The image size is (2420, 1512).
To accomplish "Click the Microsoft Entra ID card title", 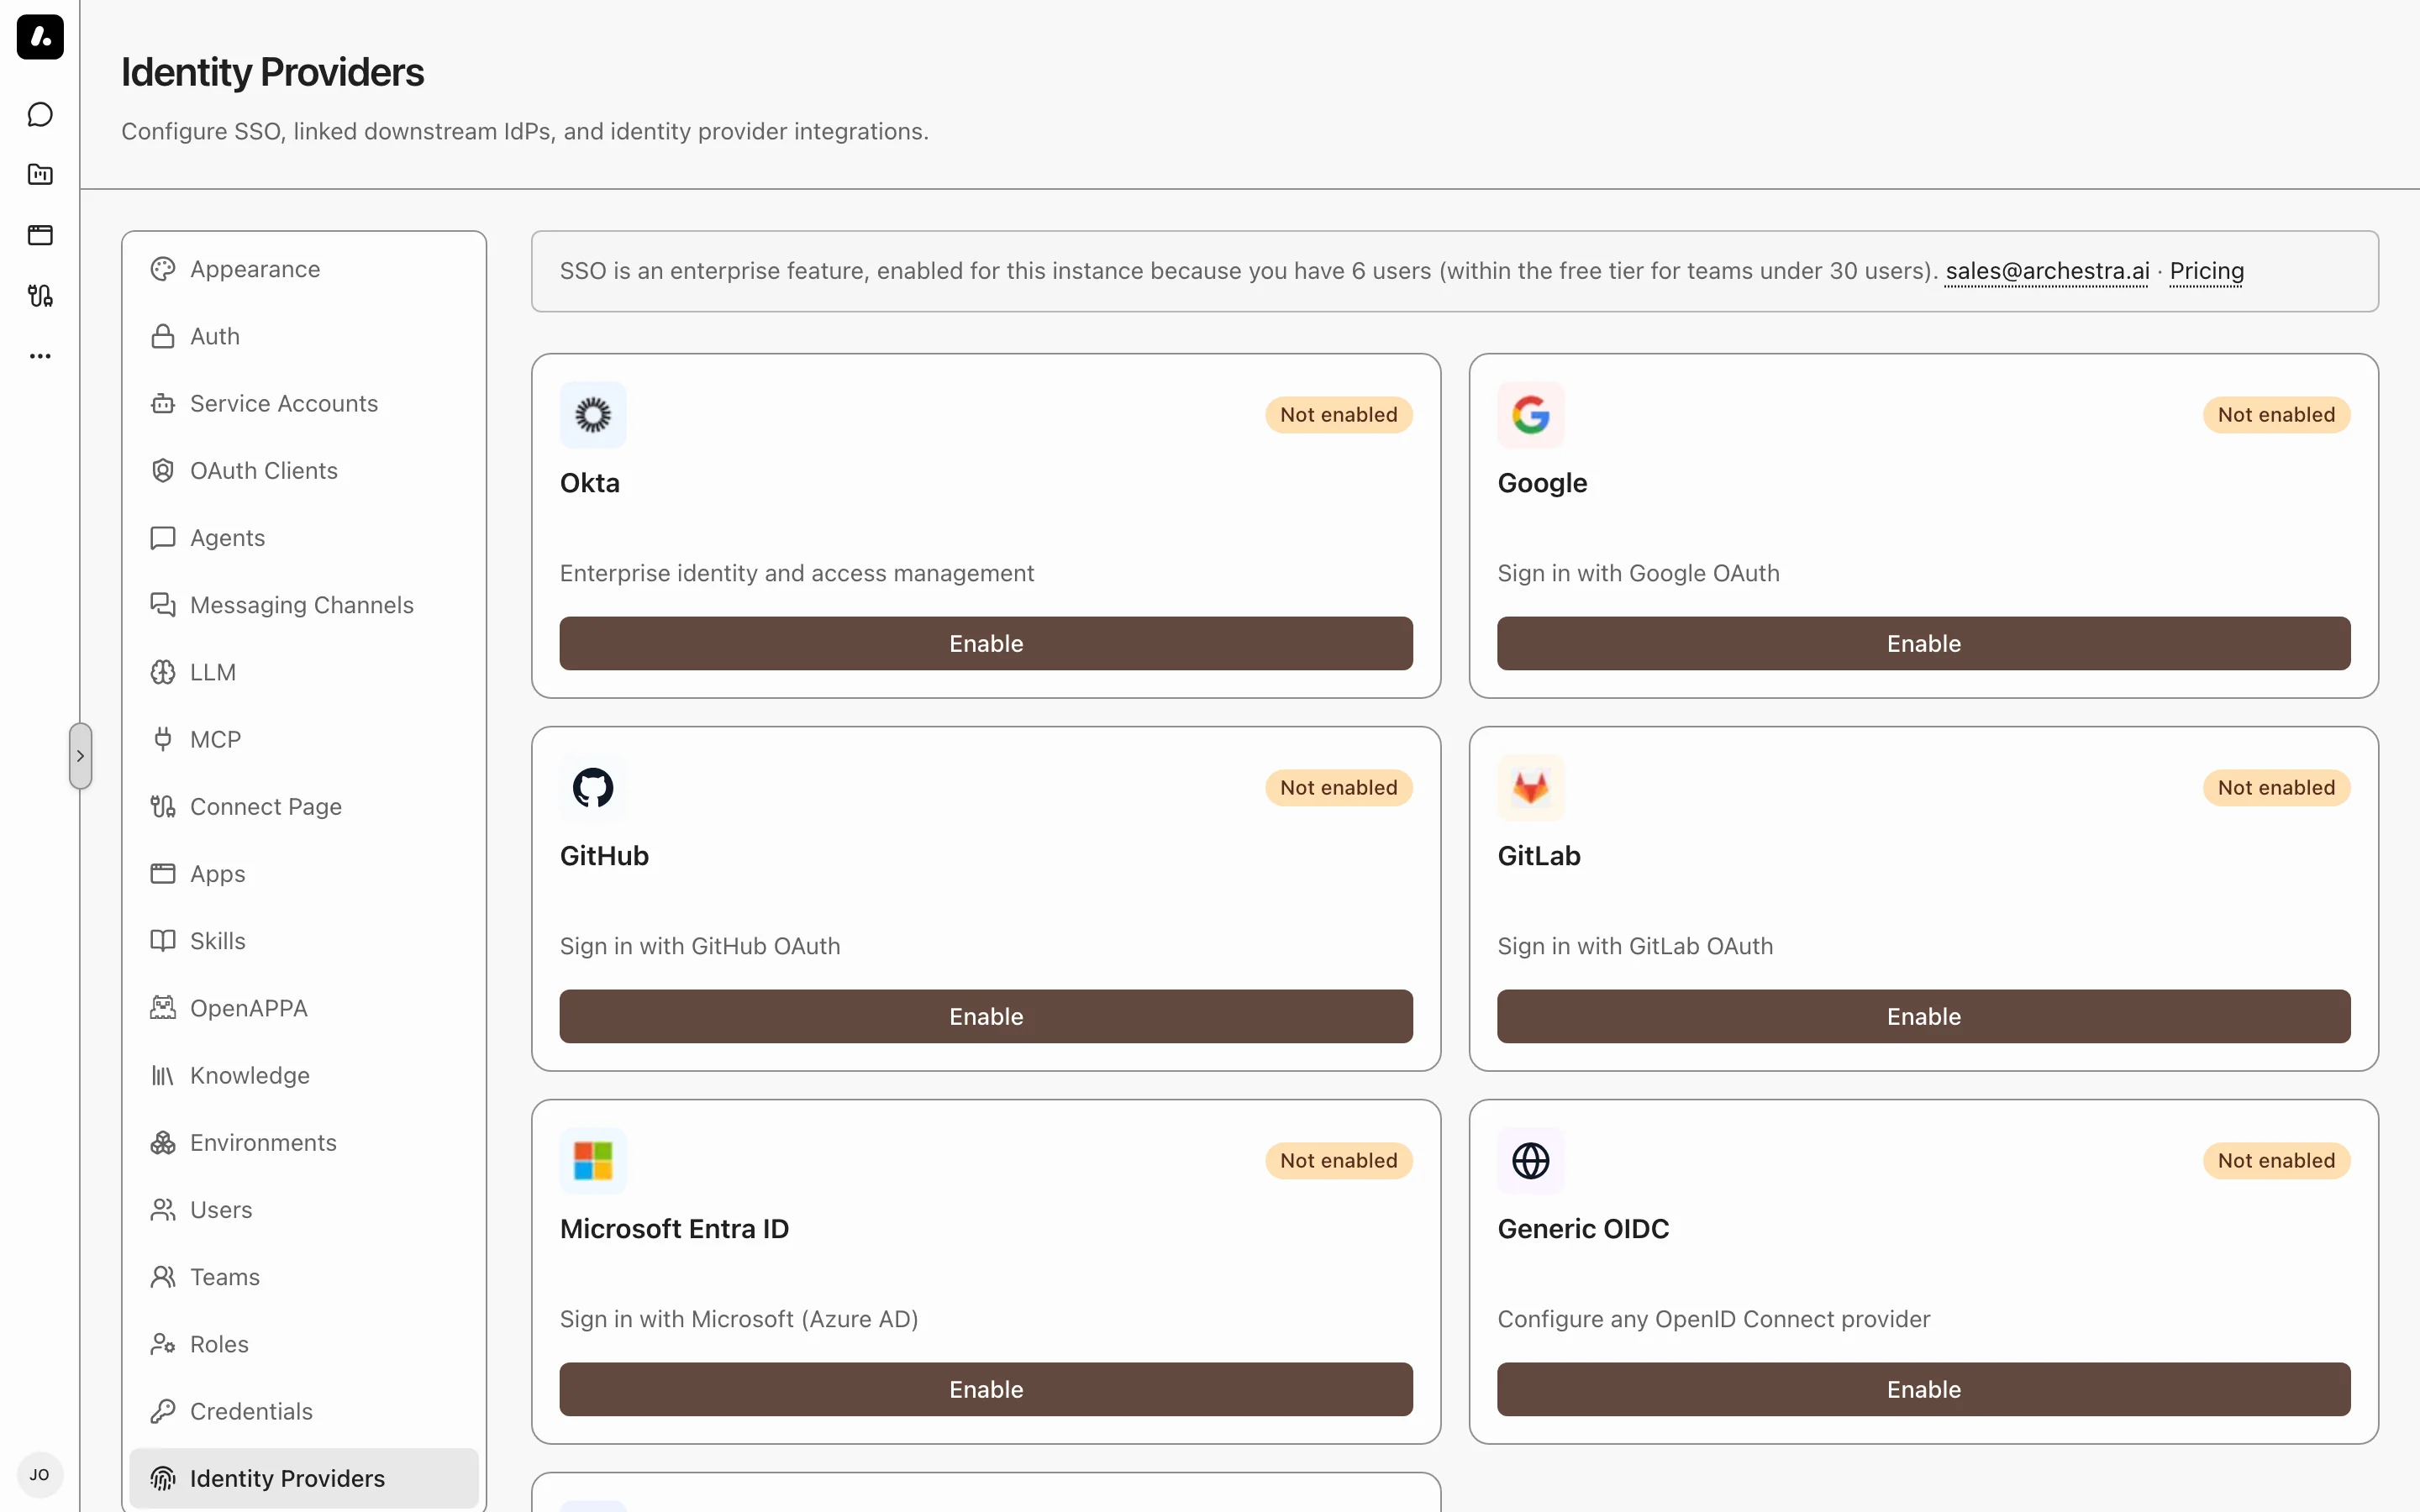I will click(674, 1229).
